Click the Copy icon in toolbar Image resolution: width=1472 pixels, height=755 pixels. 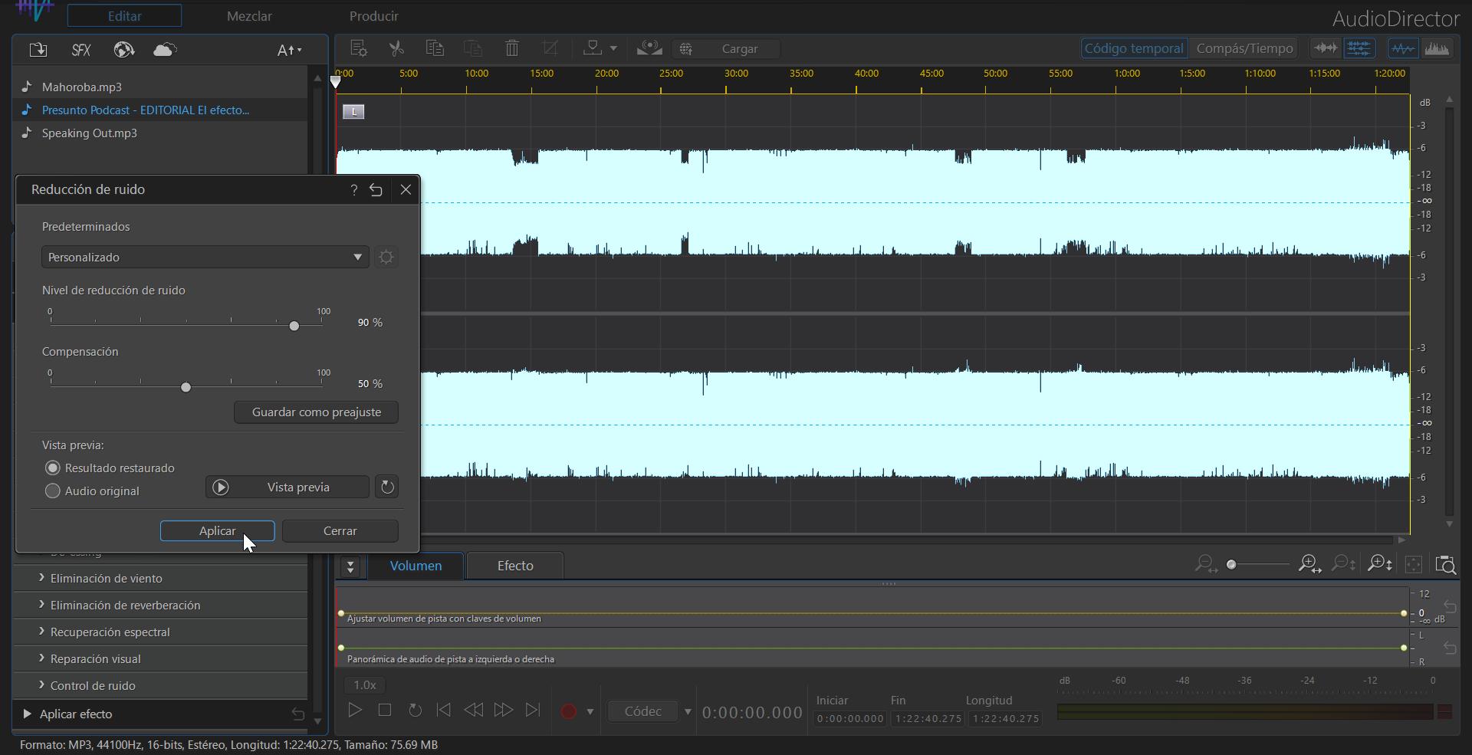[435, 48]
